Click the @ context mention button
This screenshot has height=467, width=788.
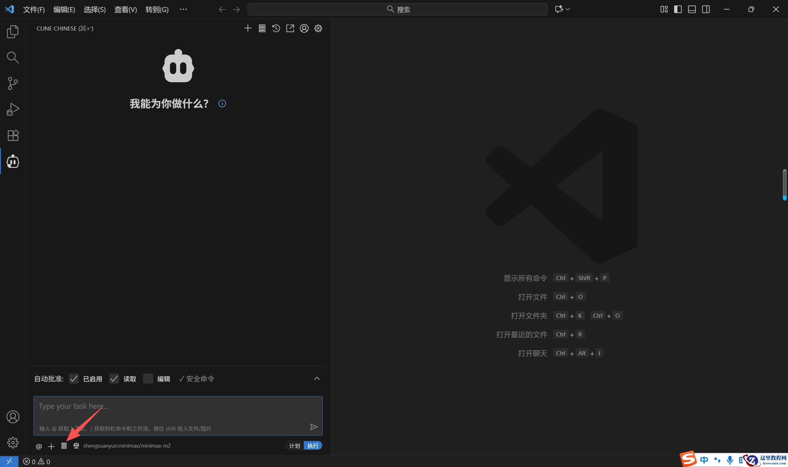pos(39,446)
